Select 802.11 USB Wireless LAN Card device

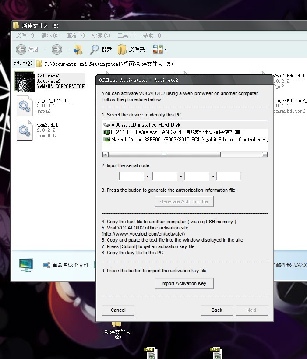click(x=185, y=132)
